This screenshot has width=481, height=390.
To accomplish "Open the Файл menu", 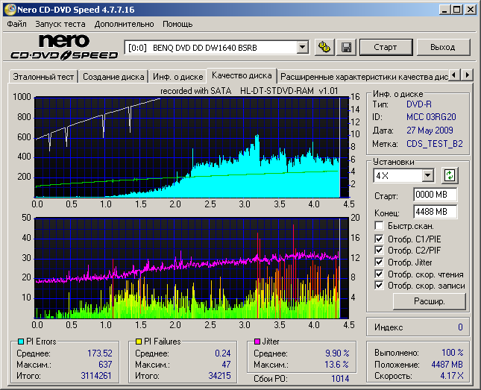I will tap(16, 24).
